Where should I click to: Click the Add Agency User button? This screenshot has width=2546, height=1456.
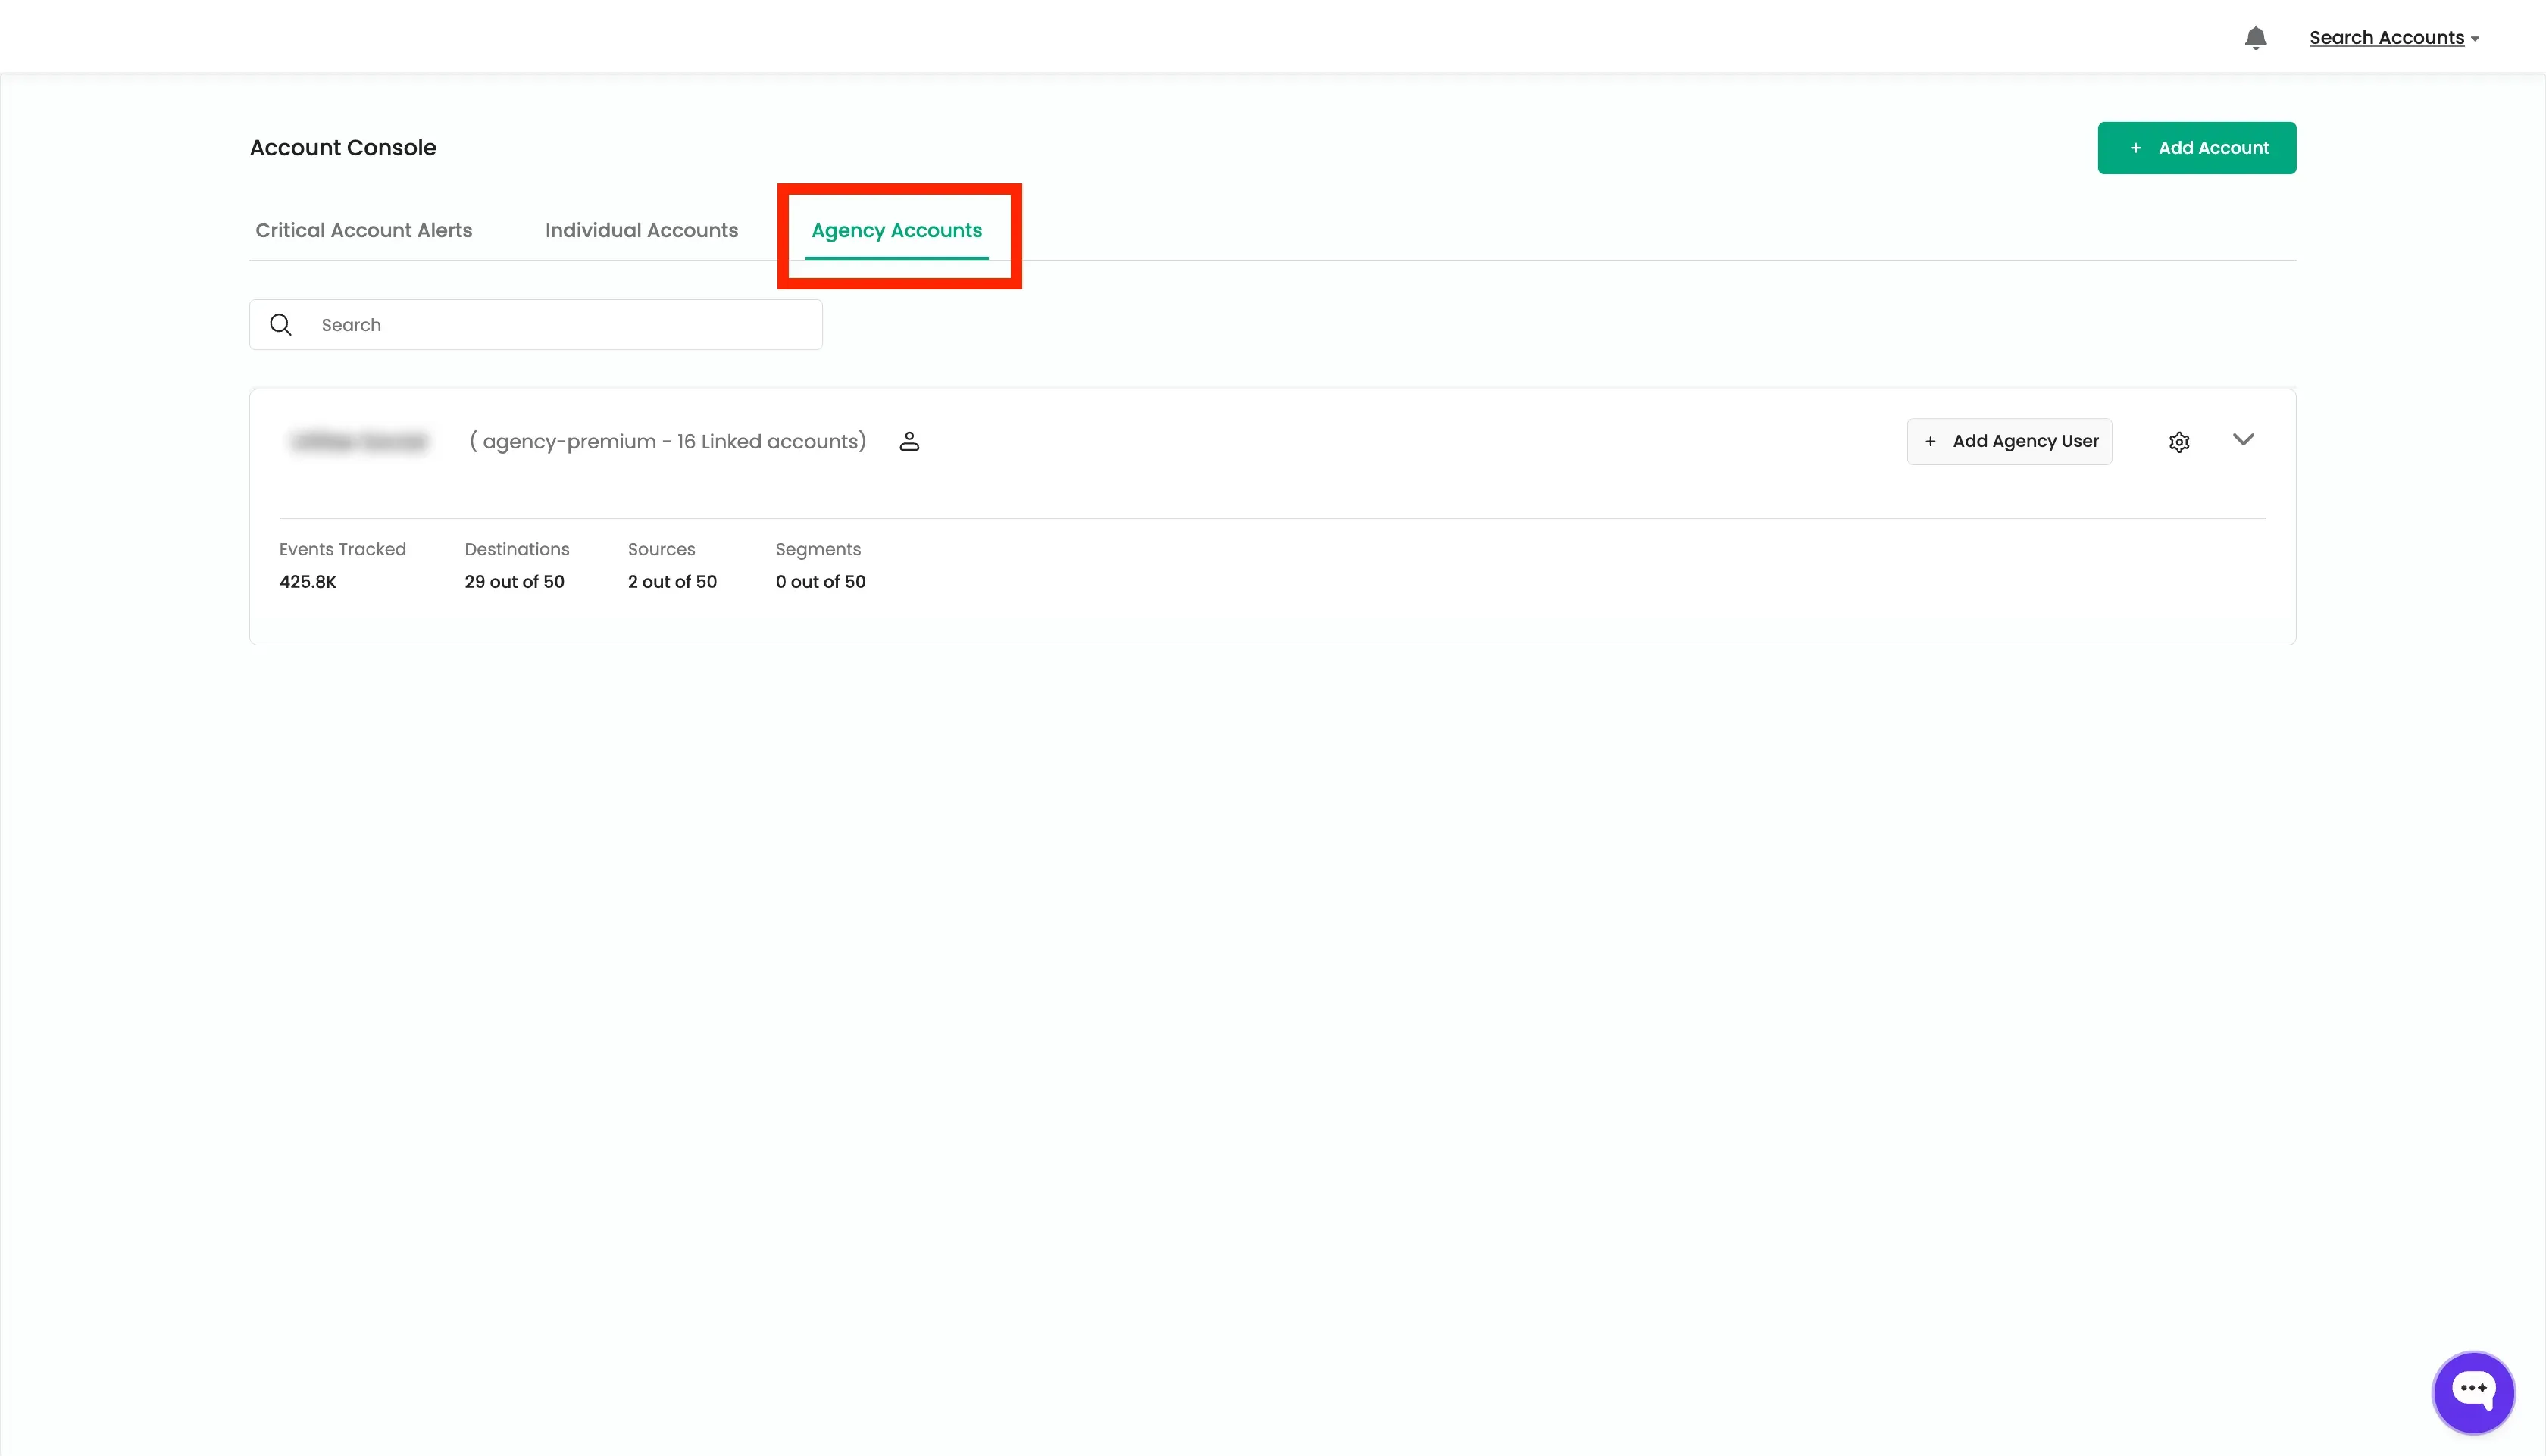[2009, 441]
